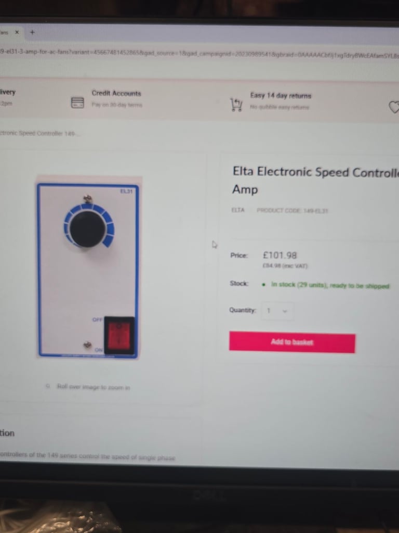Click the £101.98 price text
This screenshot has width=399, height=533.
tap(280, 255)
